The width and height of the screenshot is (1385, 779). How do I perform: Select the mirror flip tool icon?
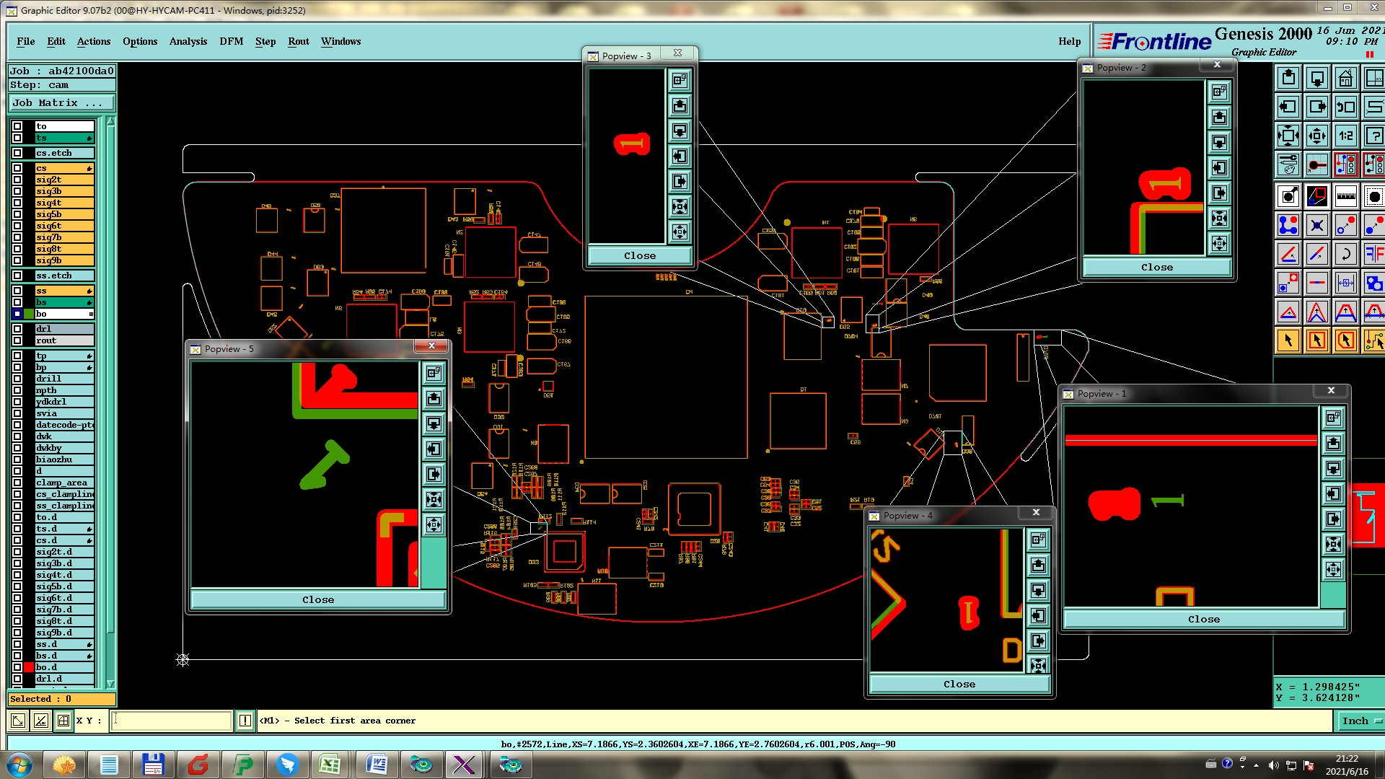1374,254
